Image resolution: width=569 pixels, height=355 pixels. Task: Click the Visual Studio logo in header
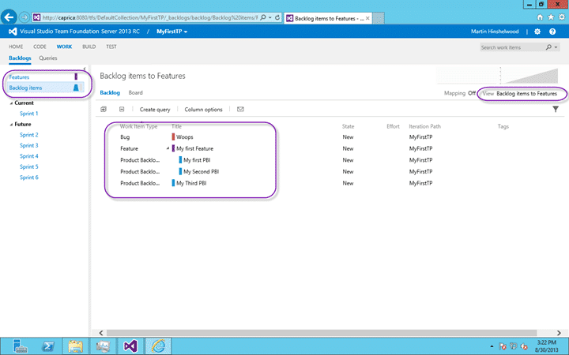point(13,32)
